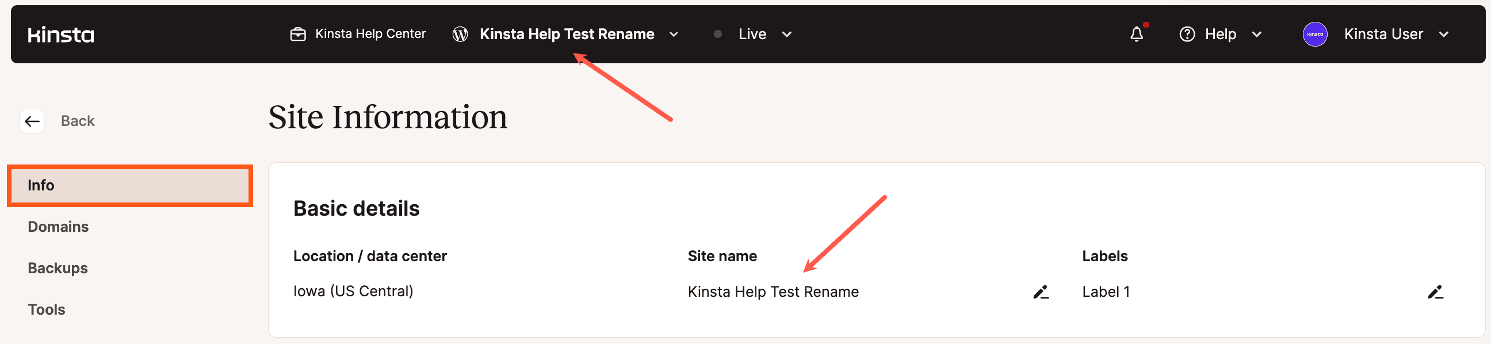Expand the Help menu chevron

tap(1256, 35)
